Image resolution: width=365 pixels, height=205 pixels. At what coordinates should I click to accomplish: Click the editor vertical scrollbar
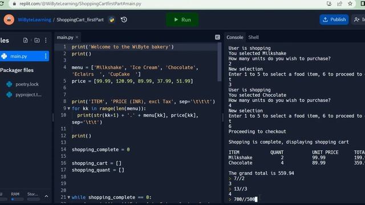[x=219, y=62]
